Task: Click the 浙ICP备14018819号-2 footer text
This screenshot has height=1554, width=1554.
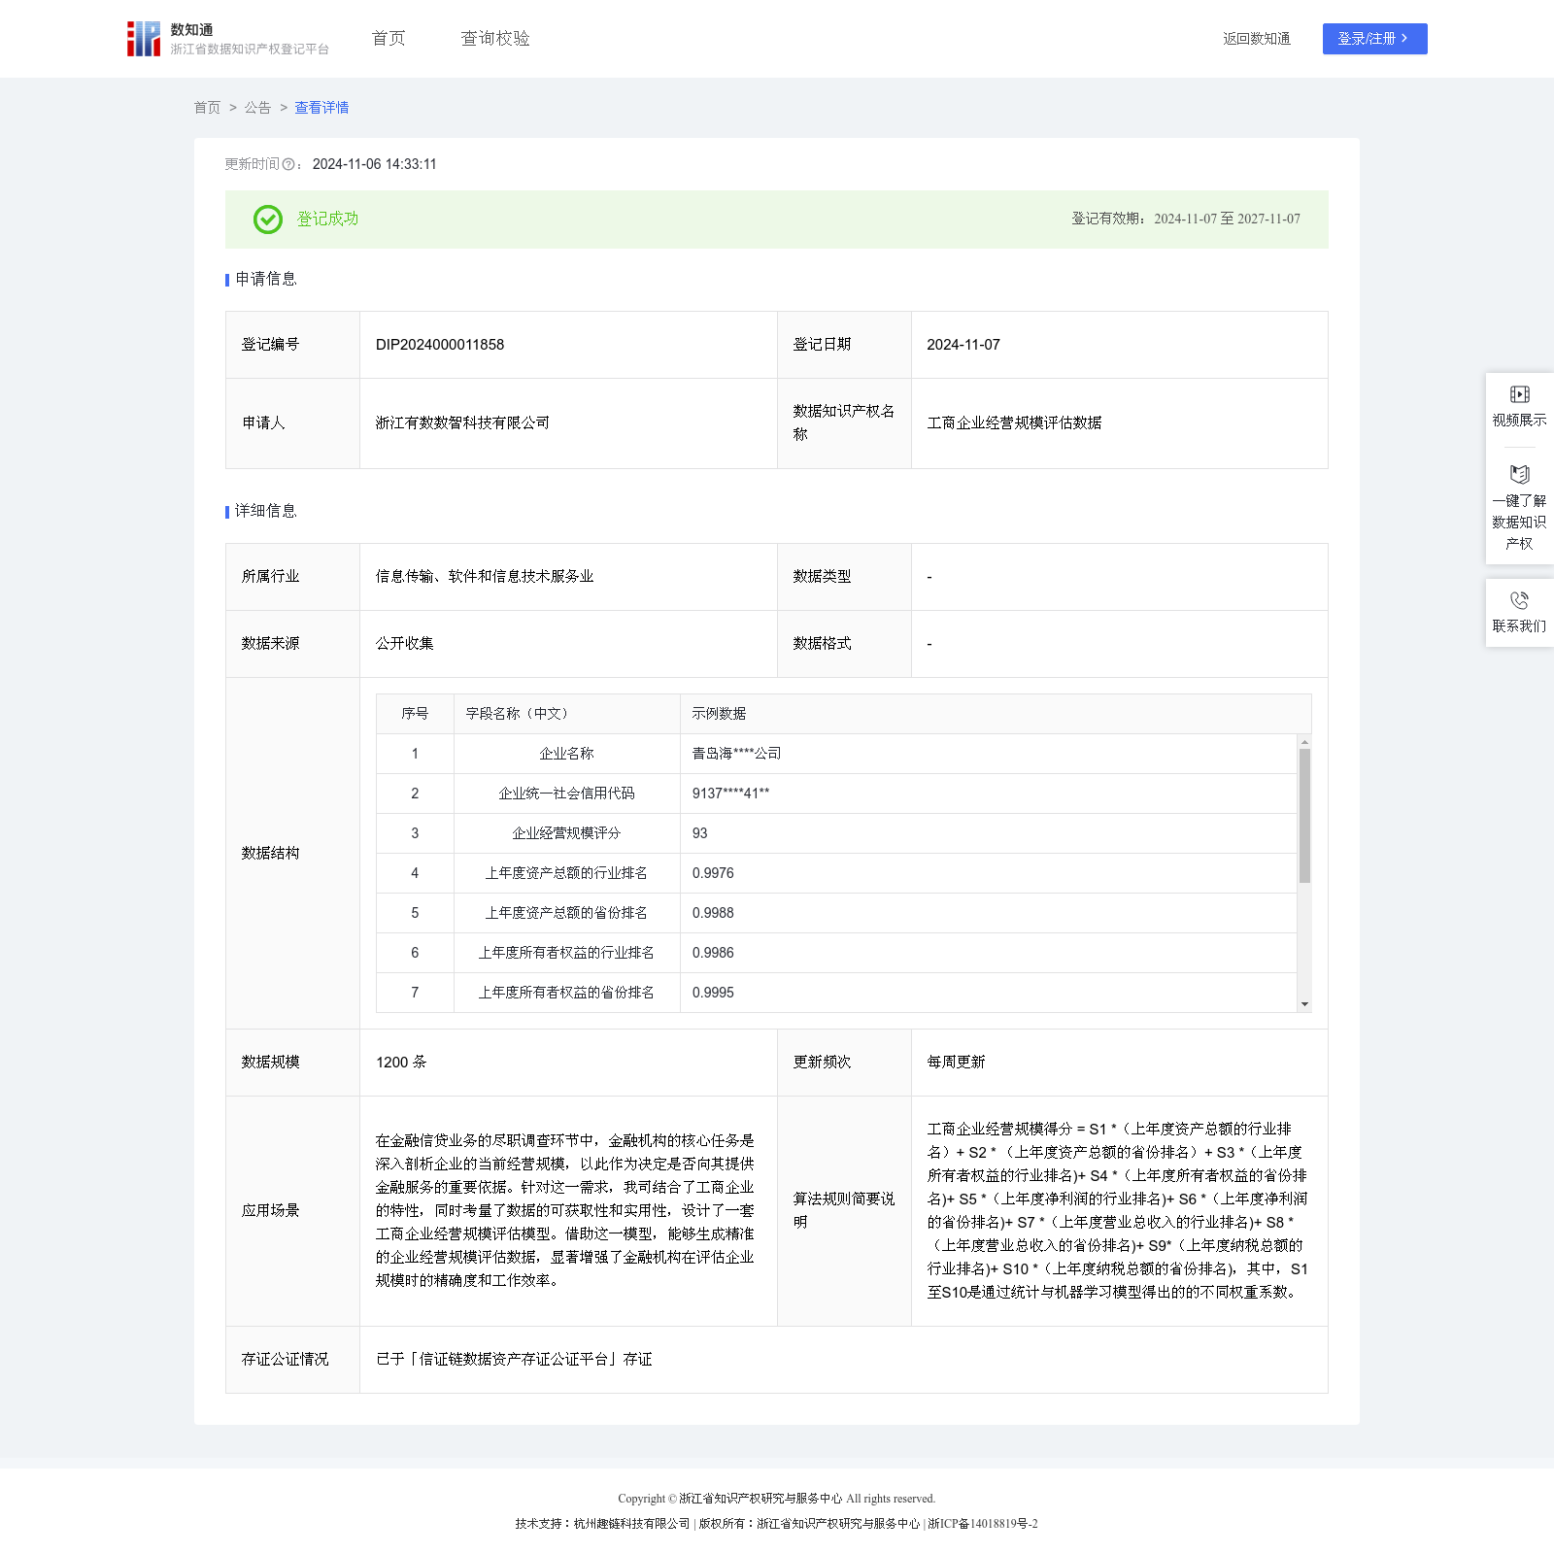Action: pos(983,1524)
